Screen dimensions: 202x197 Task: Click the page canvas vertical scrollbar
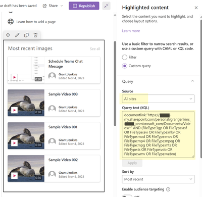click(115, 83)
